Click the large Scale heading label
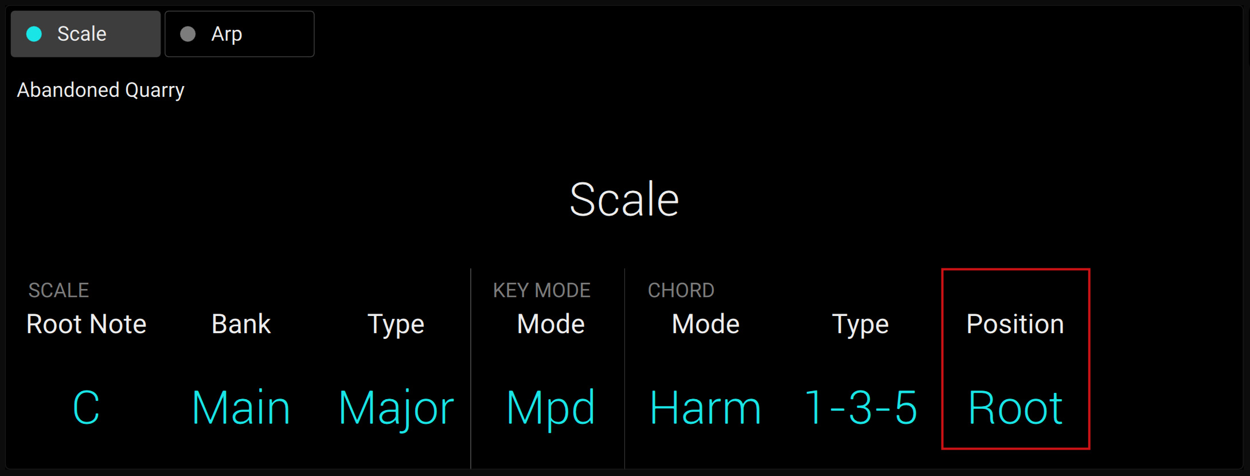Image resolution: width=1250 pixels, height=476 pixels. click(x=624, y=199)
